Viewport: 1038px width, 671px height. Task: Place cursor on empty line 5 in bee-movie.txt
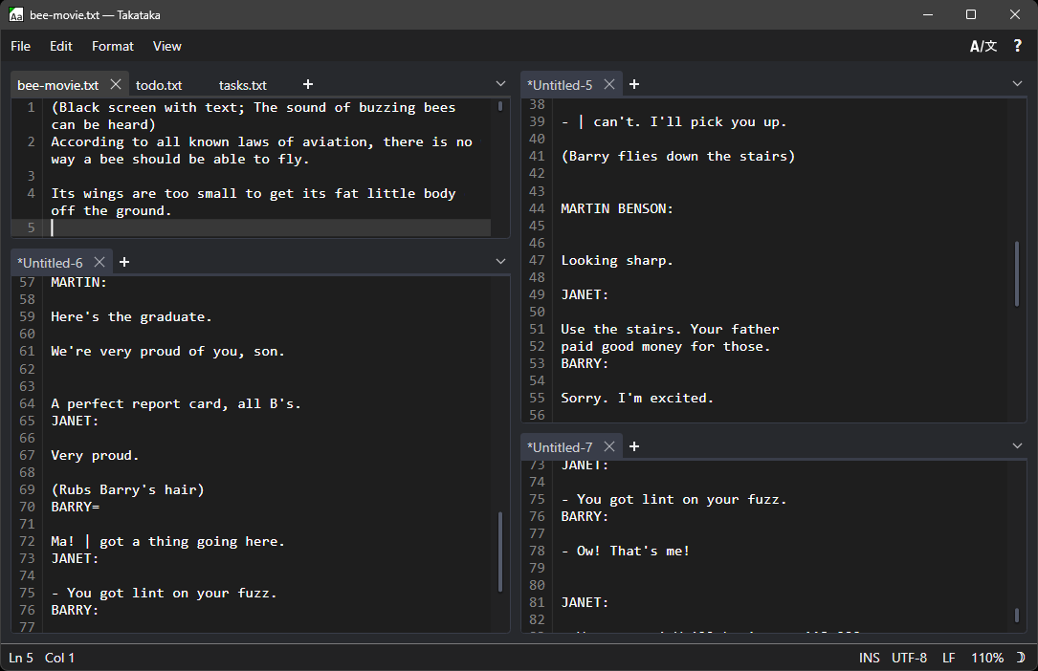click(270, 228)
